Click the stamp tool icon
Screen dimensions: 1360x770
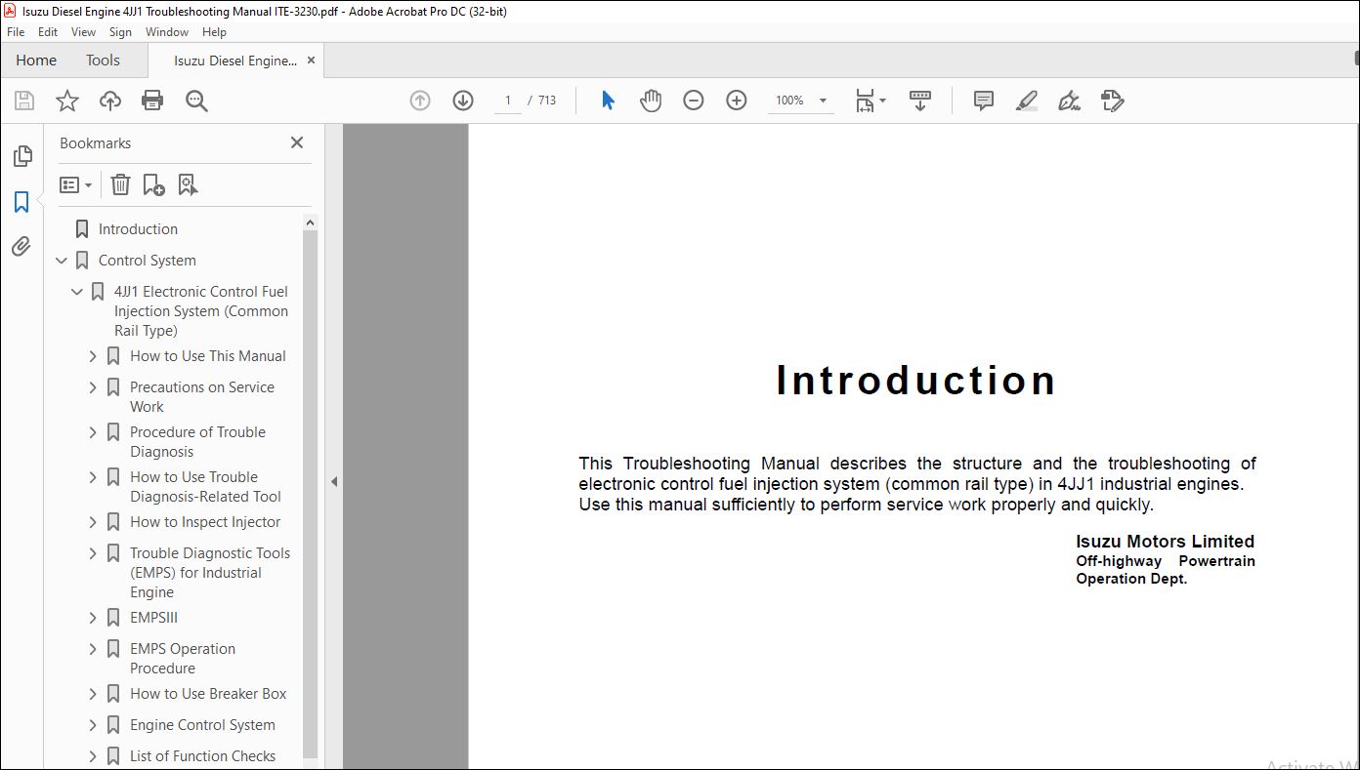(x=1112, y=101)
